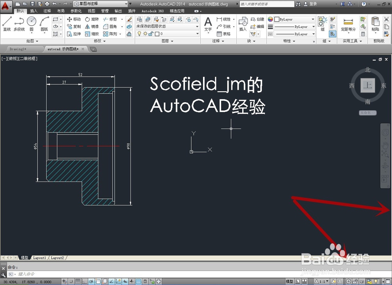Click the Insert block (插入) button

pyautogui.click(x=243, y=24)
